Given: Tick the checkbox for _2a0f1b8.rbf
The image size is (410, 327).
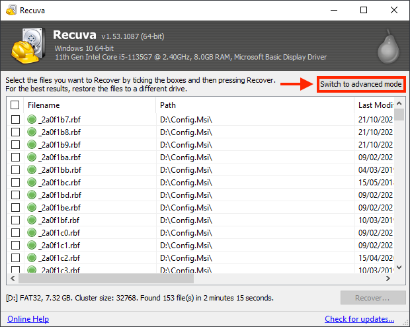Looking at the screenshot, I should point(15,132).
